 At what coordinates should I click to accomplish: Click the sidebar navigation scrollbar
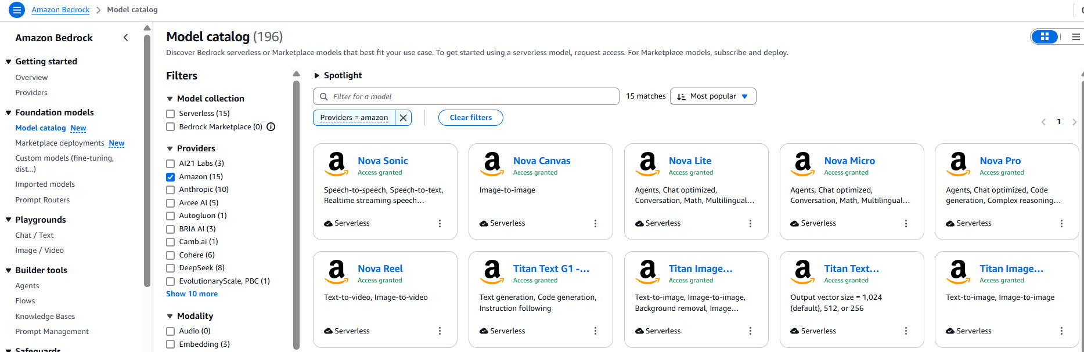click(147, 161)
